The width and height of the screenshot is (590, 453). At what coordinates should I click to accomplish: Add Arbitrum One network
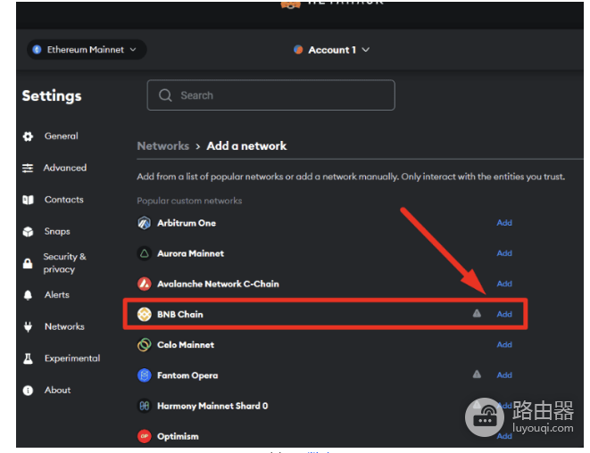(x=504, y=223)
